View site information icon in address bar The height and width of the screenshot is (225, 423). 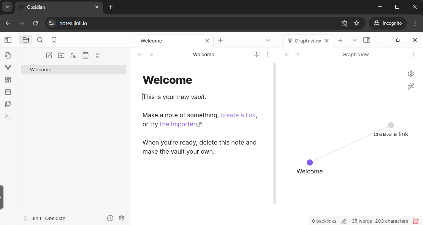pos(52,23)
